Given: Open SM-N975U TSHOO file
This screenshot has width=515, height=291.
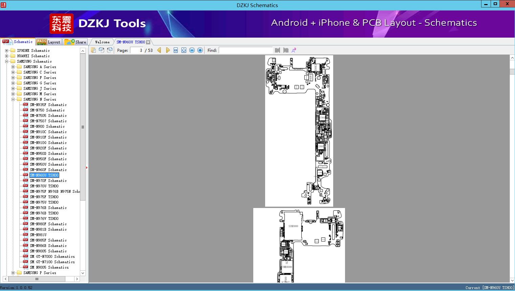Looking at the screenshot, I should click(44, 202).
